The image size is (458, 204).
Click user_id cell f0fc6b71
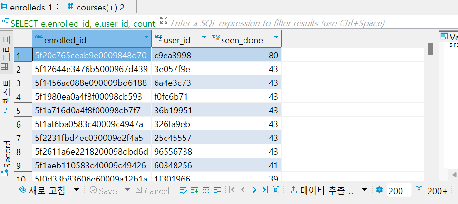tap(180, 96)
